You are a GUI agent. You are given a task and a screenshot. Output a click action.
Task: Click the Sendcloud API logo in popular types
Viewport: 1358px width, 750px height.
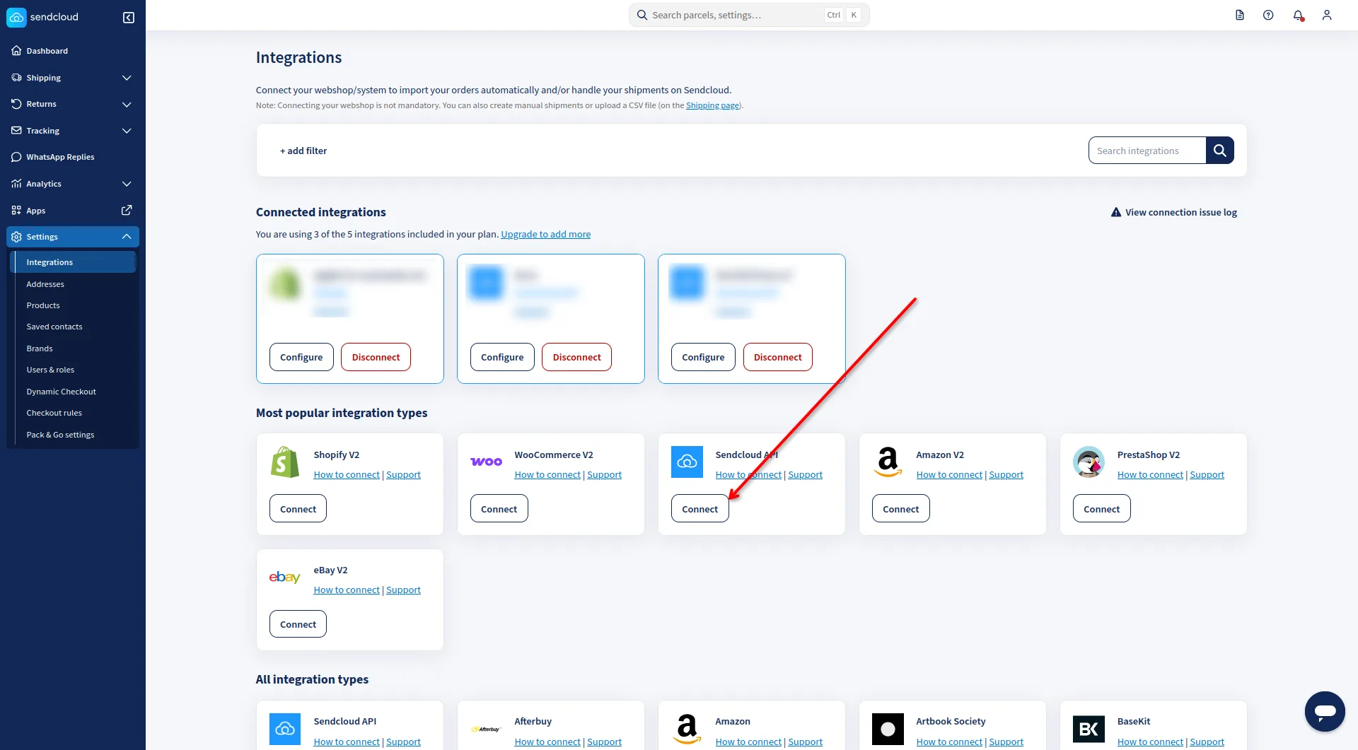click(687, 462)
